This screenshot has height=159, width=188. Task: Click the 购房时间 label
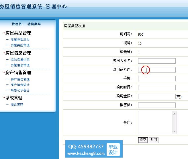click(124, 87)
